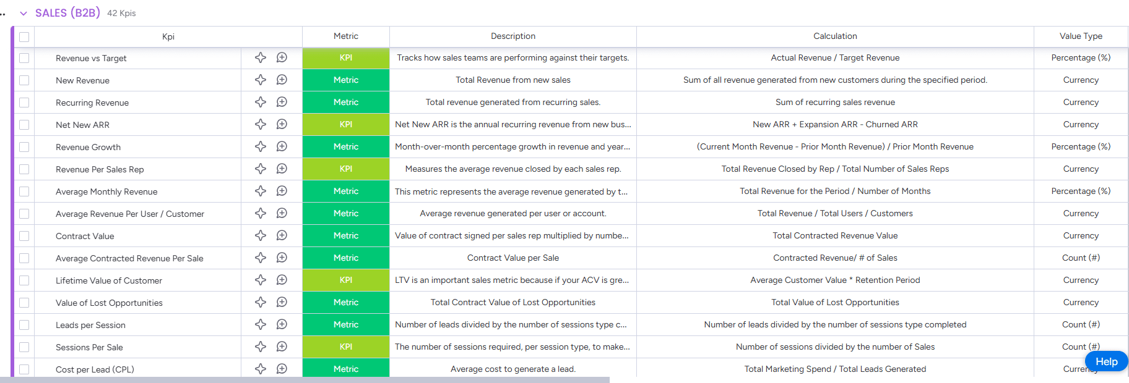
Task: Open the Value Type dropdown for Average Monthly Revenue
Action: pos(1080,191)
